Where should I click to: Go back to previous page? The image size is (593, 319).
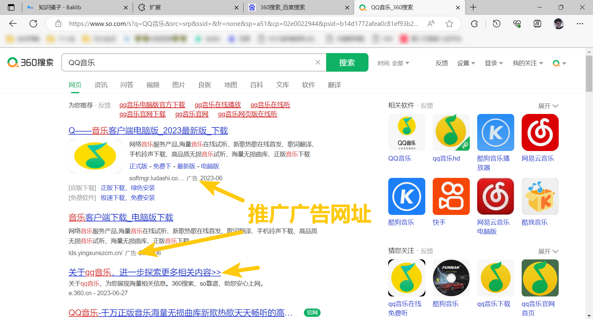(x=13, y=23)
